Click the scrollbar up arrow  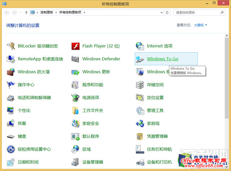(227, 36)
